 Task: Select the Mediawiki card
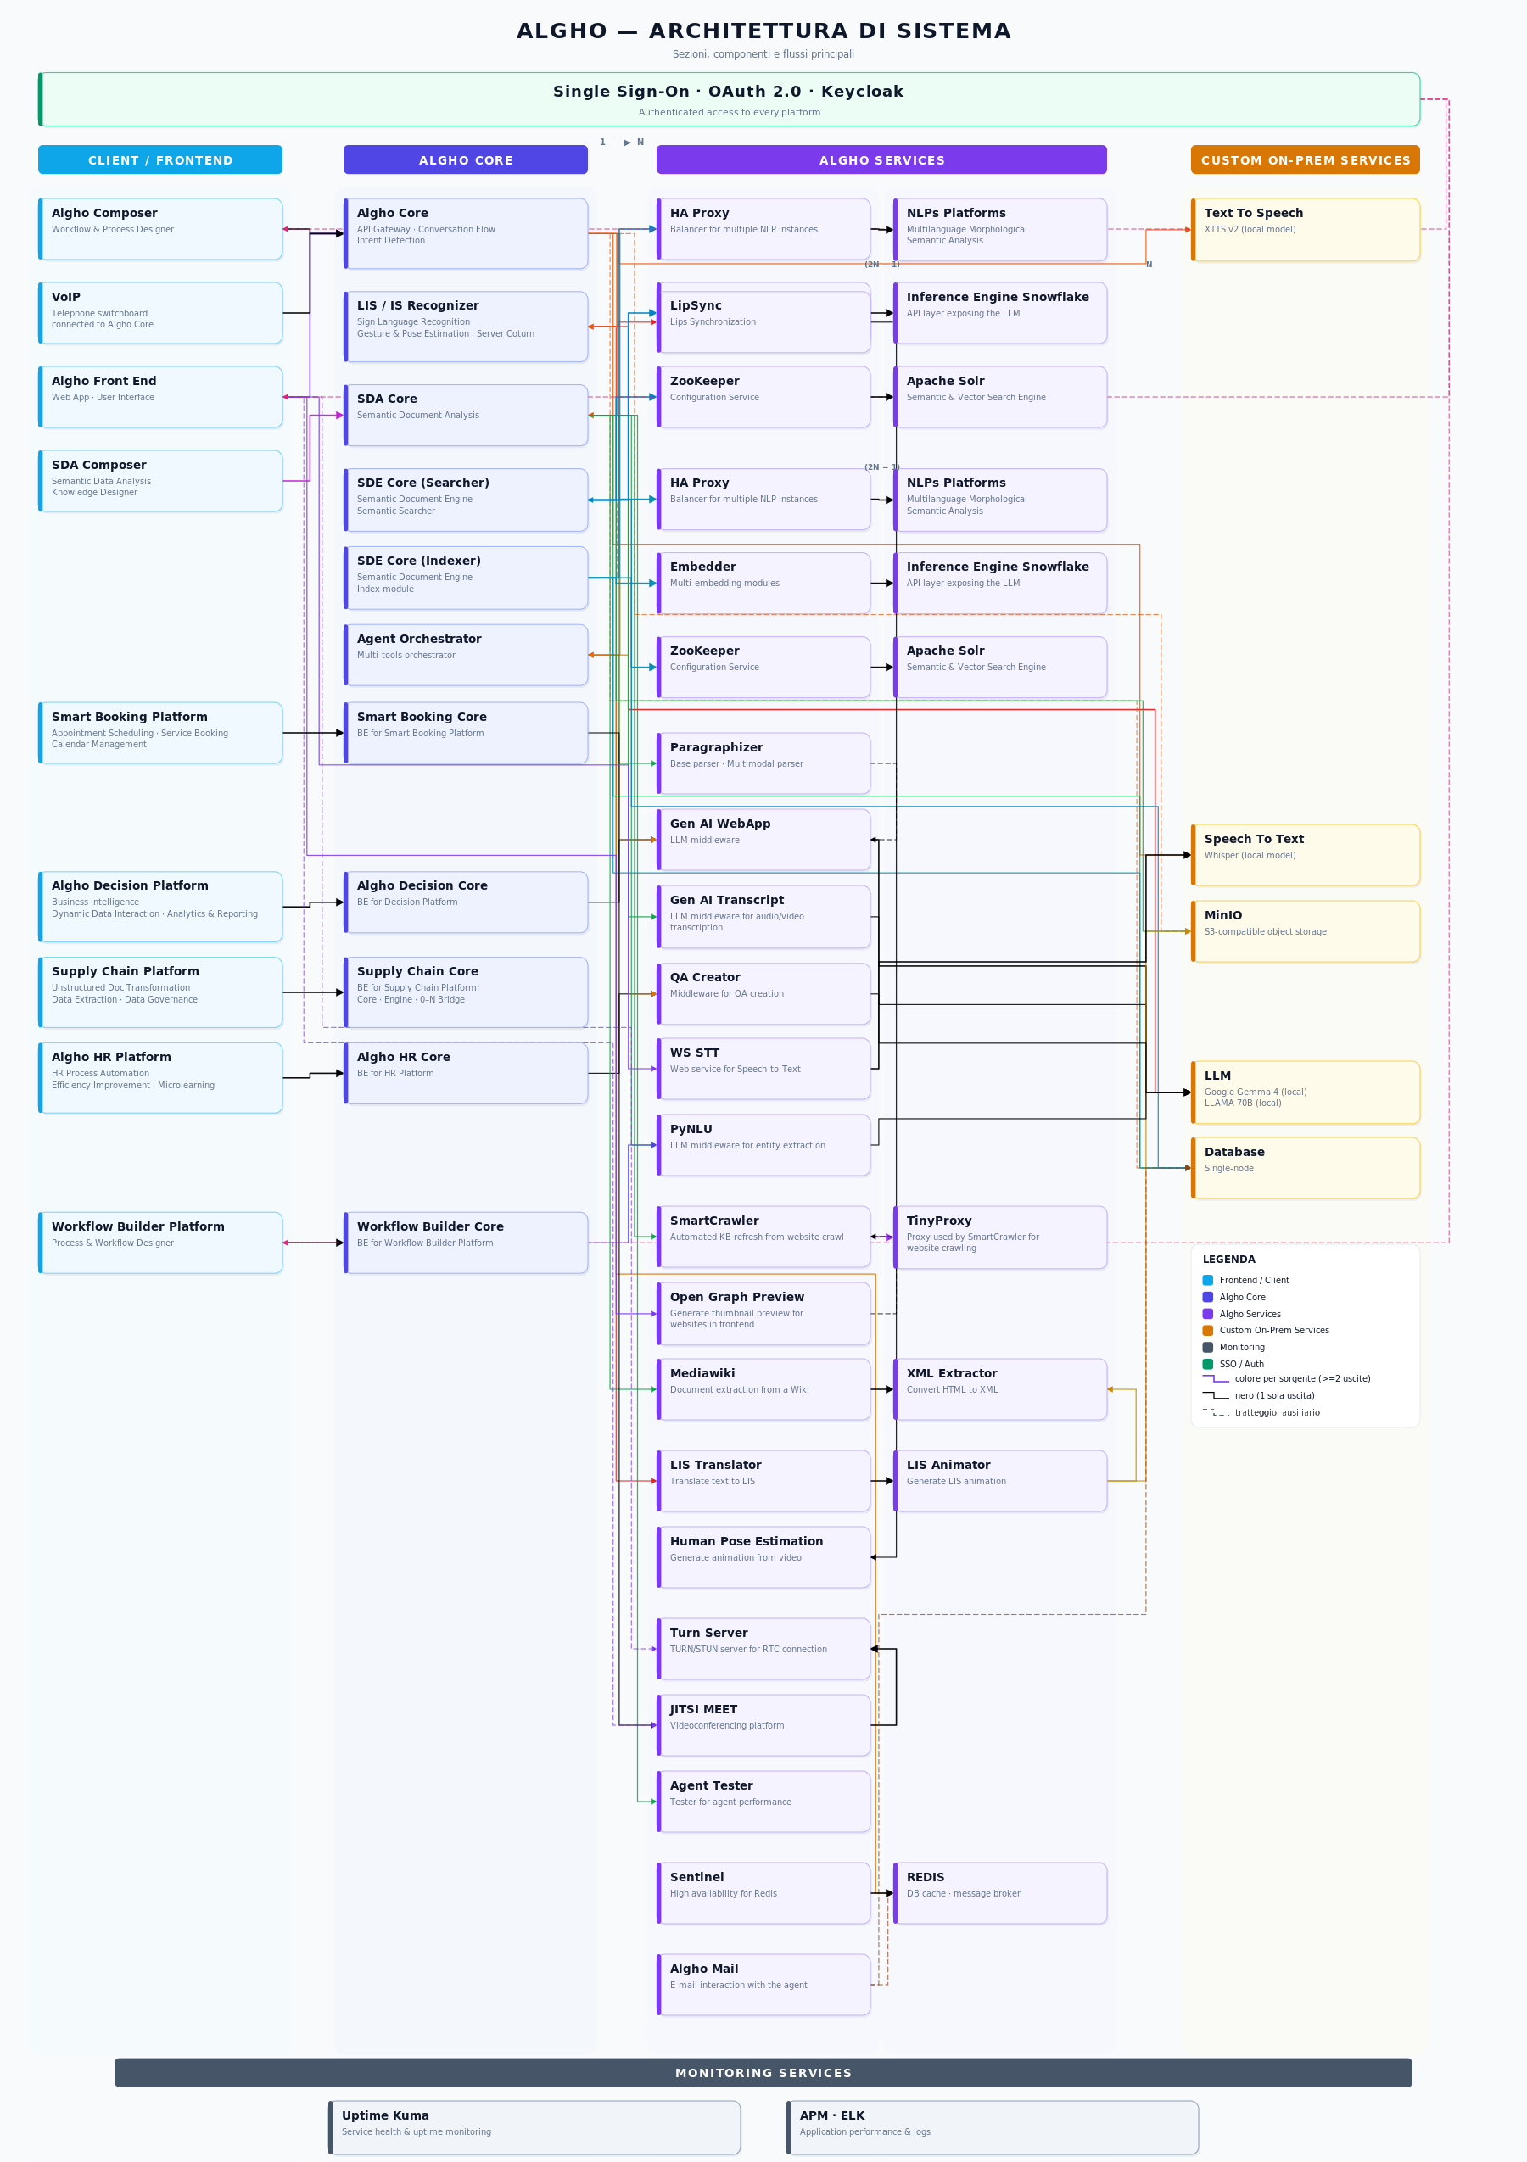pos(763,1389)
